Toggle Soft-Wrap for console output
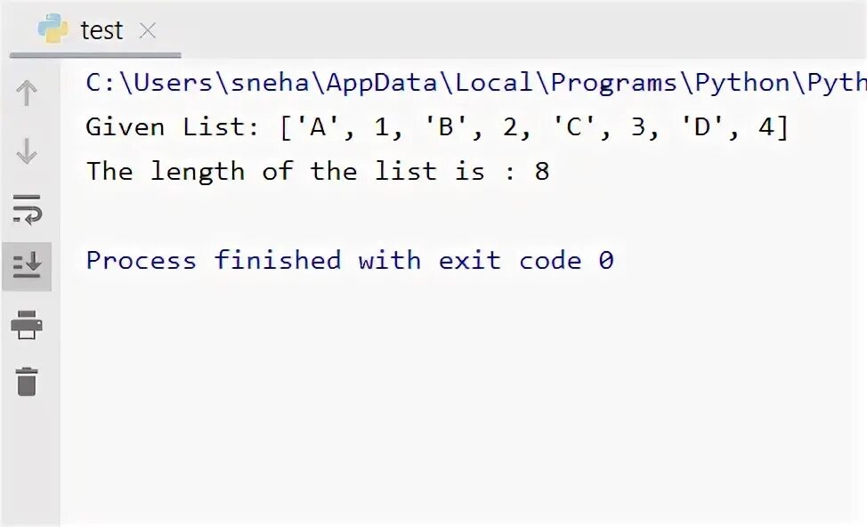 click(x=27, y=209)
